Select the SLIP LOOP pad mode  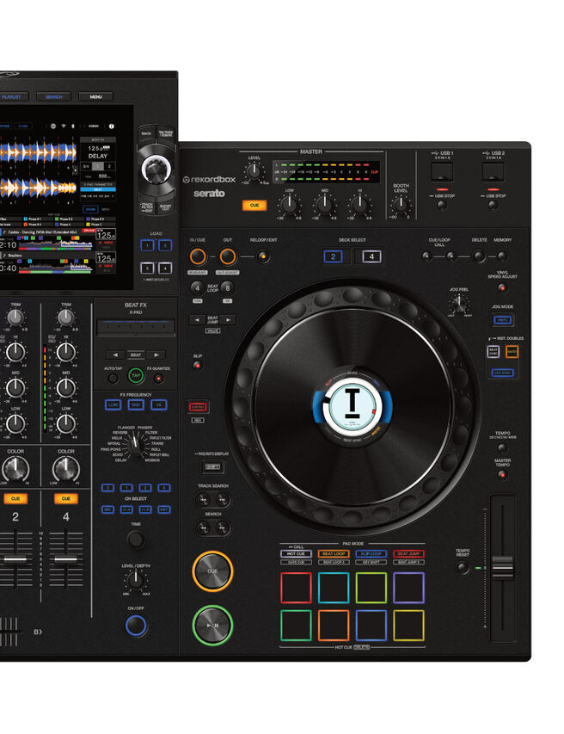[x=371, y=553]
